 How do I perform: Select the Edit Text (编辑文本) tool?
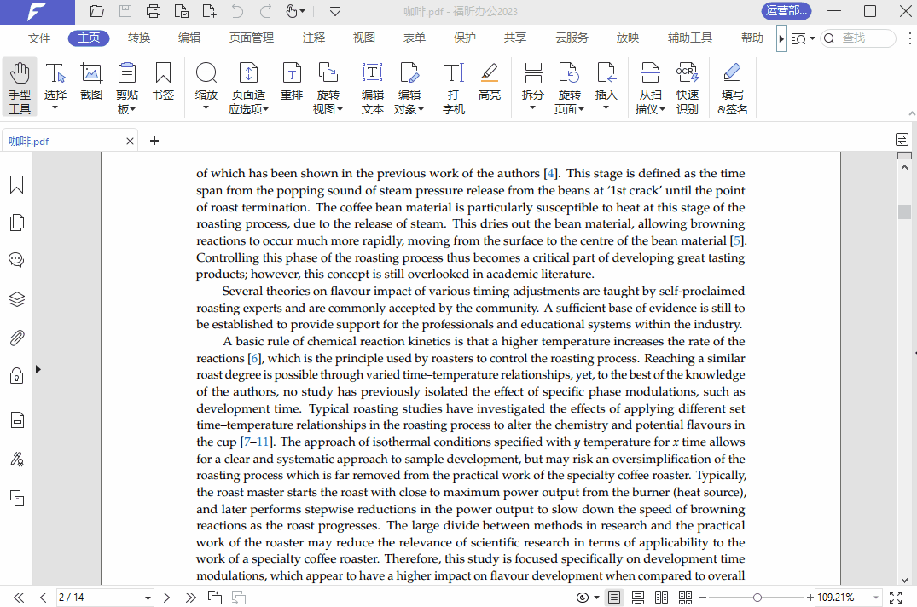pyautogui.click(x=372, y=87)
